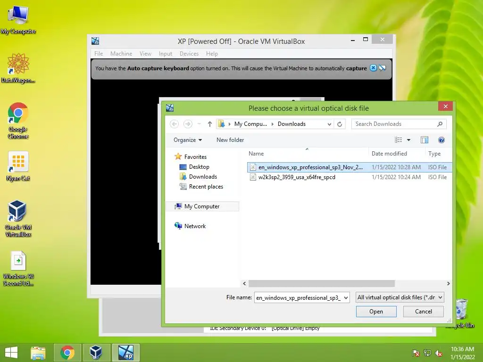Click the Action Center flag tray icon
483x362 pixels.
(416, 353)
